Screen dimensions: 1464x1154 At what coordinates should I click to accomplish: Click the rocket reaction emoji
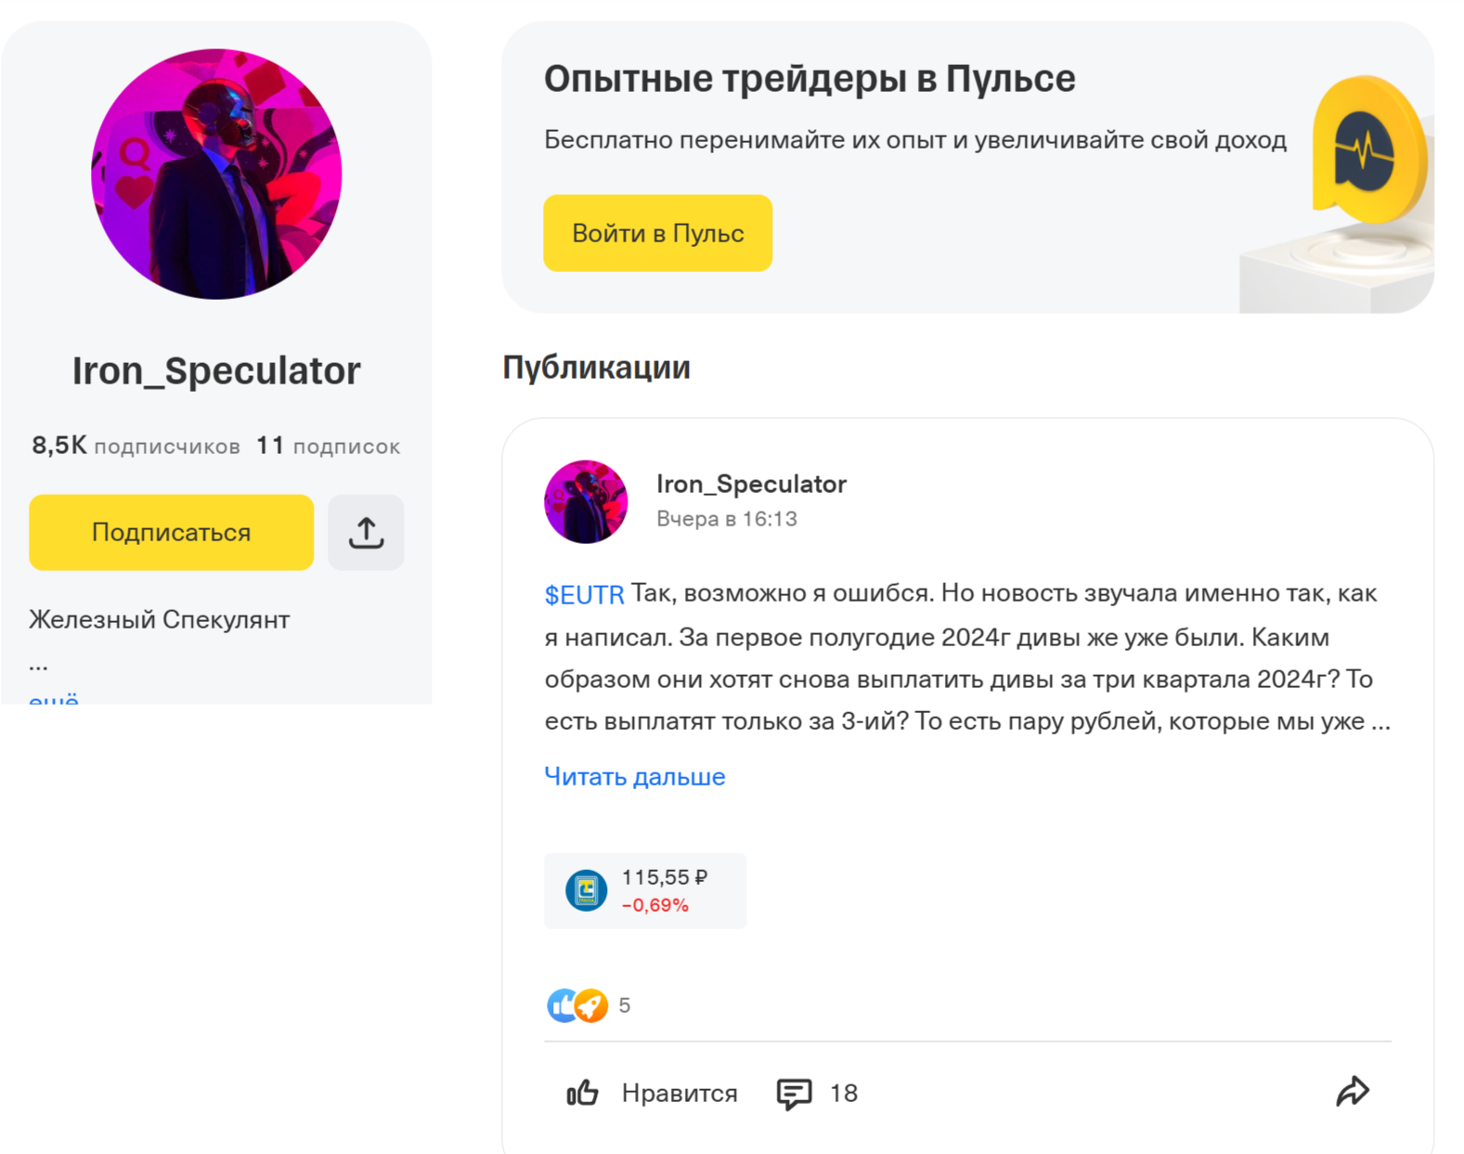pos(593,1005)
